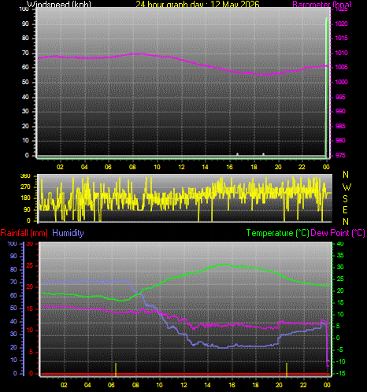Click the 990 barometer scale value
The image size is (367, 392).
click(340, 111)
